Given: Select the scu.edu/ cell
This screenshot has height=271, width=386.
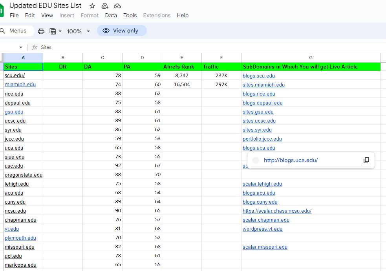Looking at the screenshot, I should [x=23, y=76].
